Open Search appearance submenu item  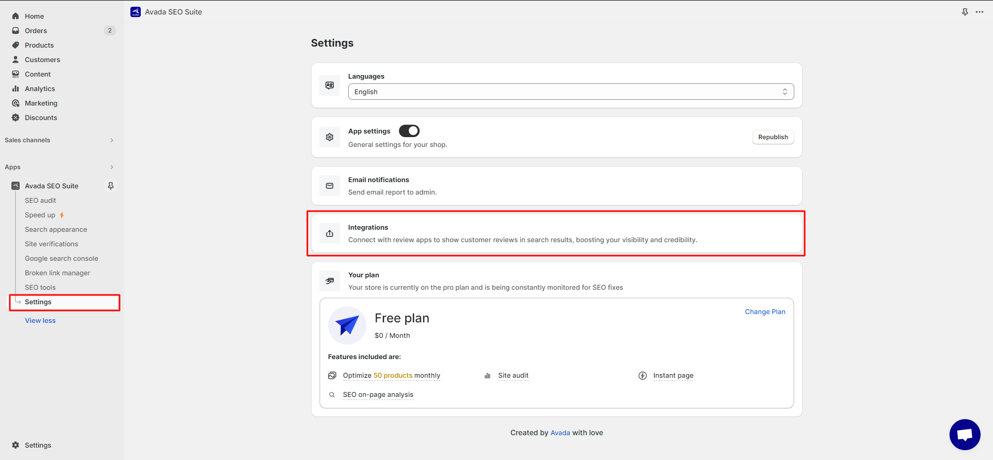(x=56, y=229)
